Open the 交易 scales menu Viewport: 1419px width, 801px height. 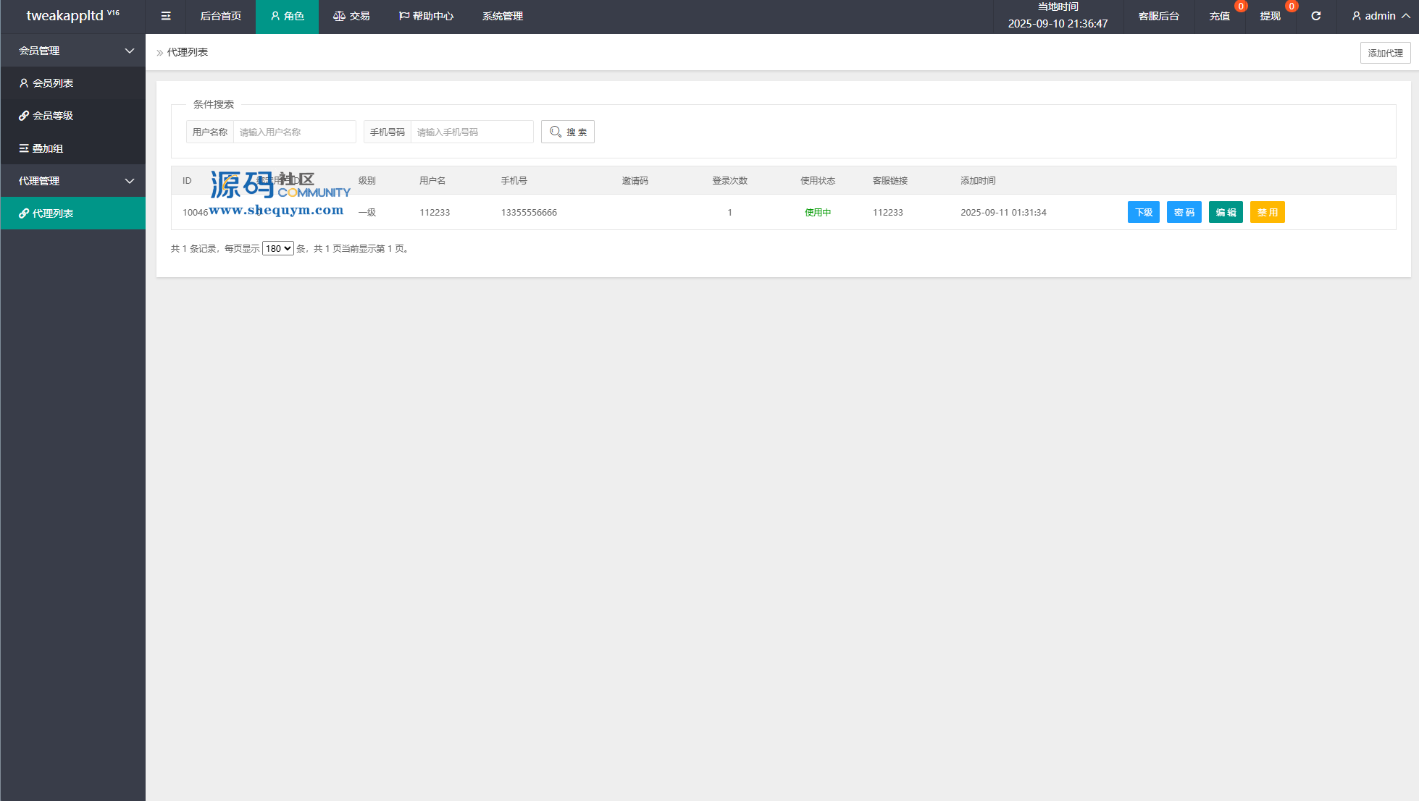(x=351, y=16)
